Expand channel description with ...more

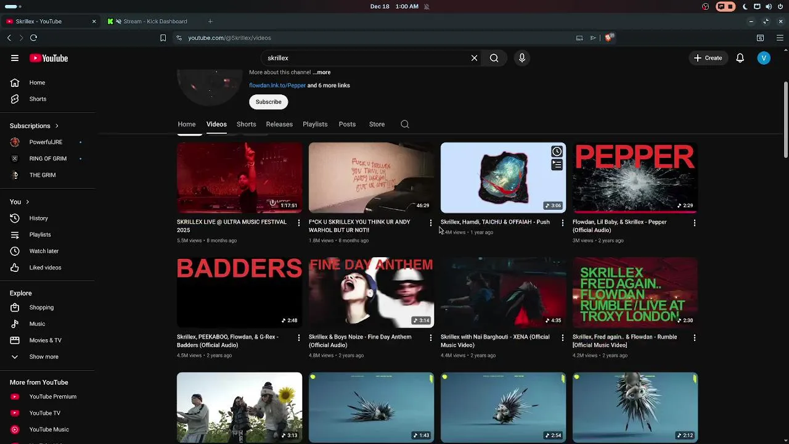point(321,72)
